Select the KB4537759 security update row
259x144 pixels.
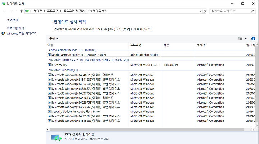coord(151,93)
